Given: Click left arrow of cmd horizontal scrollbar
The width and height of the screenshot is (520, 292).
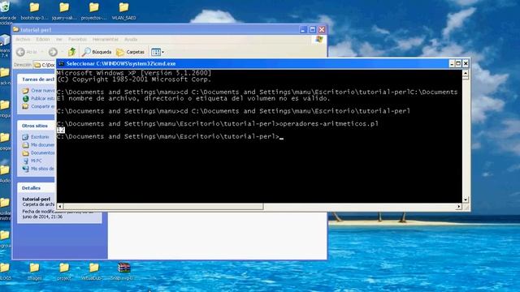Looking at the screenshot, I should (60, 207).
